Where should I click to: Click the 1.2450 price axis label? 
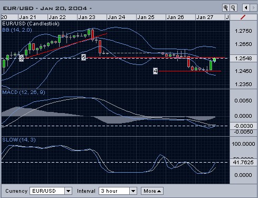pyautogui.click(x=243, y=71)
